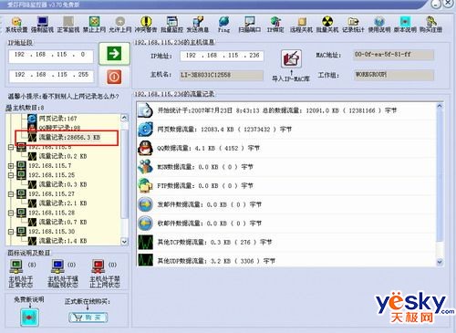
Task: Allow internet access with 允许上网
Action: 120,25
